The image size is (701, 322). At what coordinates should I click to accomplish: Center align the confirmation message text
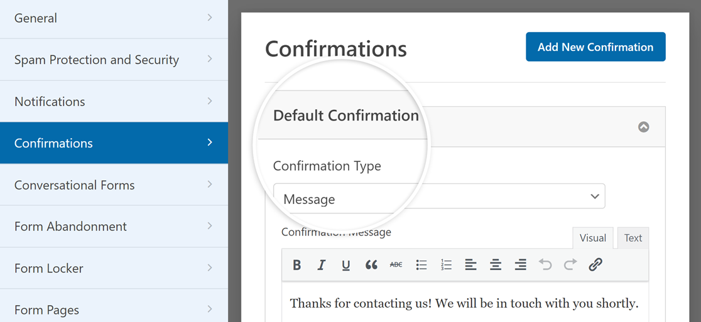pos(496,265)
